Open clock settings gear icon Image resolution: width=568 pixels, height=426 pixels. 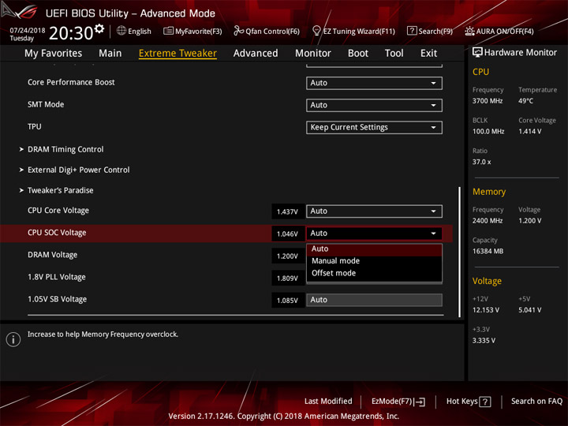[x=99, y=28]
